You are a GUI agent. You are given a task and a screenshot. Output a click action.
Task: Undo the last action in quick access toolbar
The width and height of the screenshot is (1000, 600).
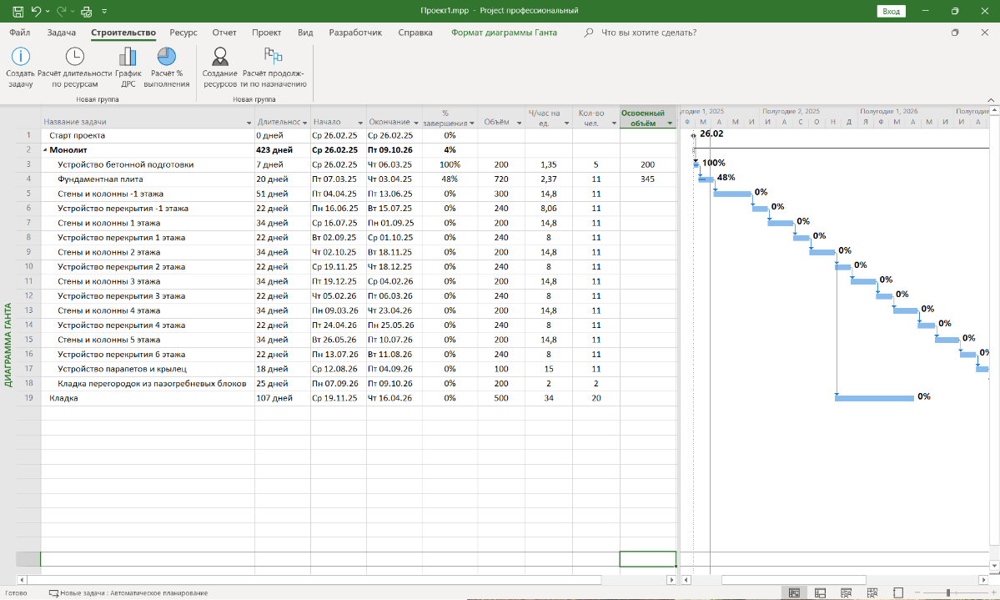tap(36, 11)
